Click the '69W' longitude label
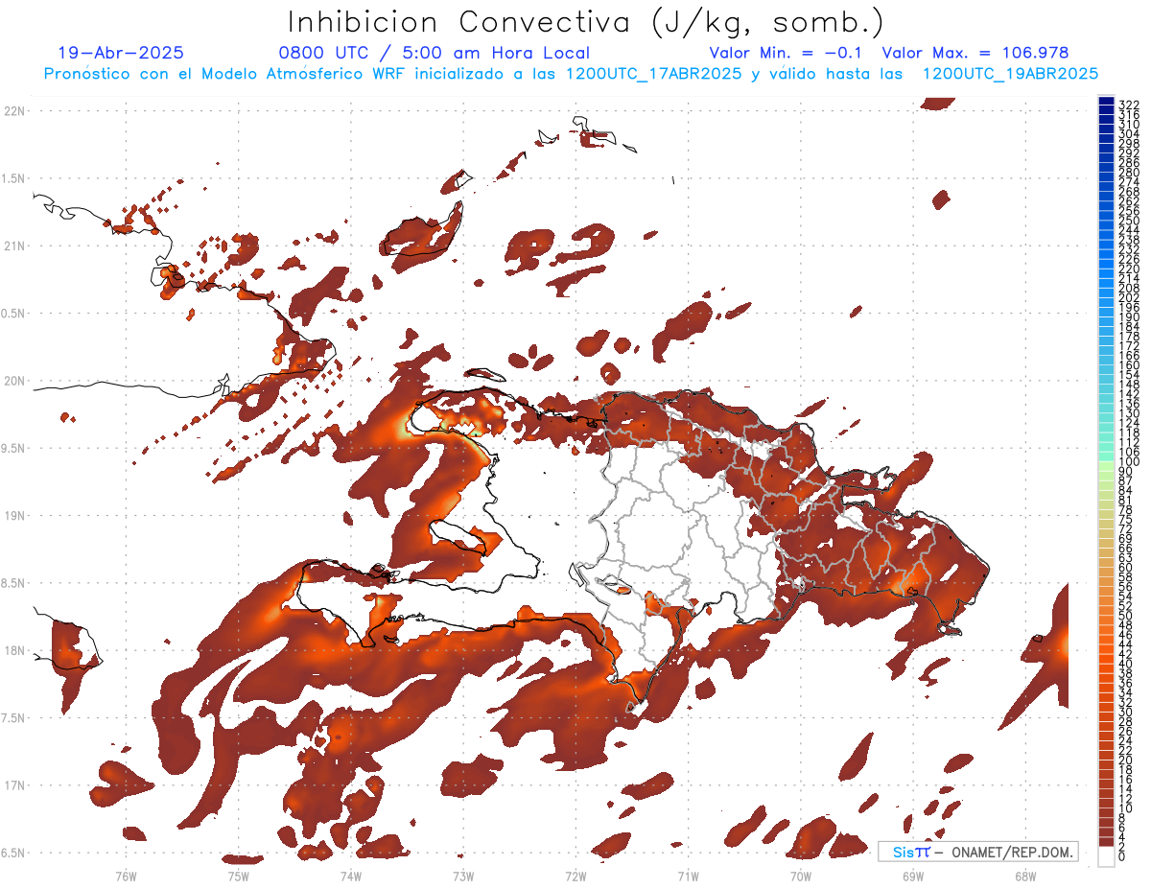 point(913,876)
